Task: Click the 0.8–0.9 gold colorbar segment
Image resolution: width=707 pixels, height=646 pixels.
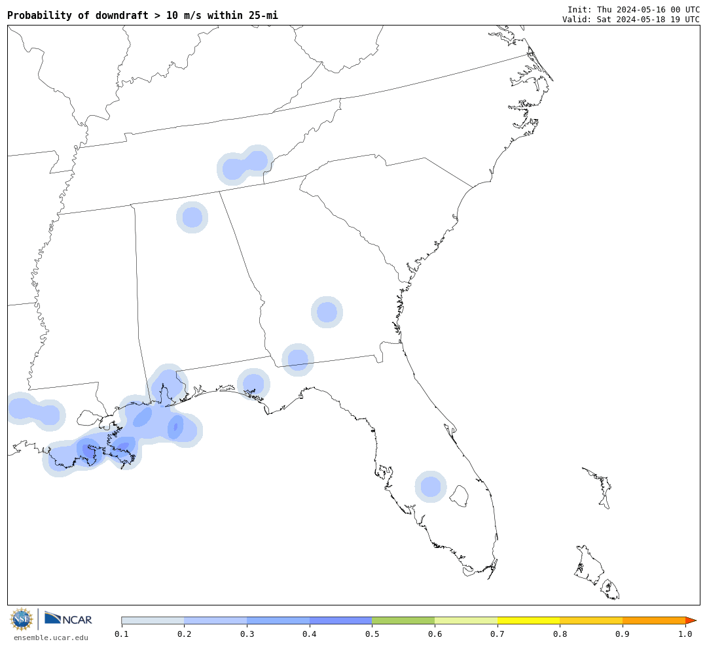Action: click(x=592, y=620)
